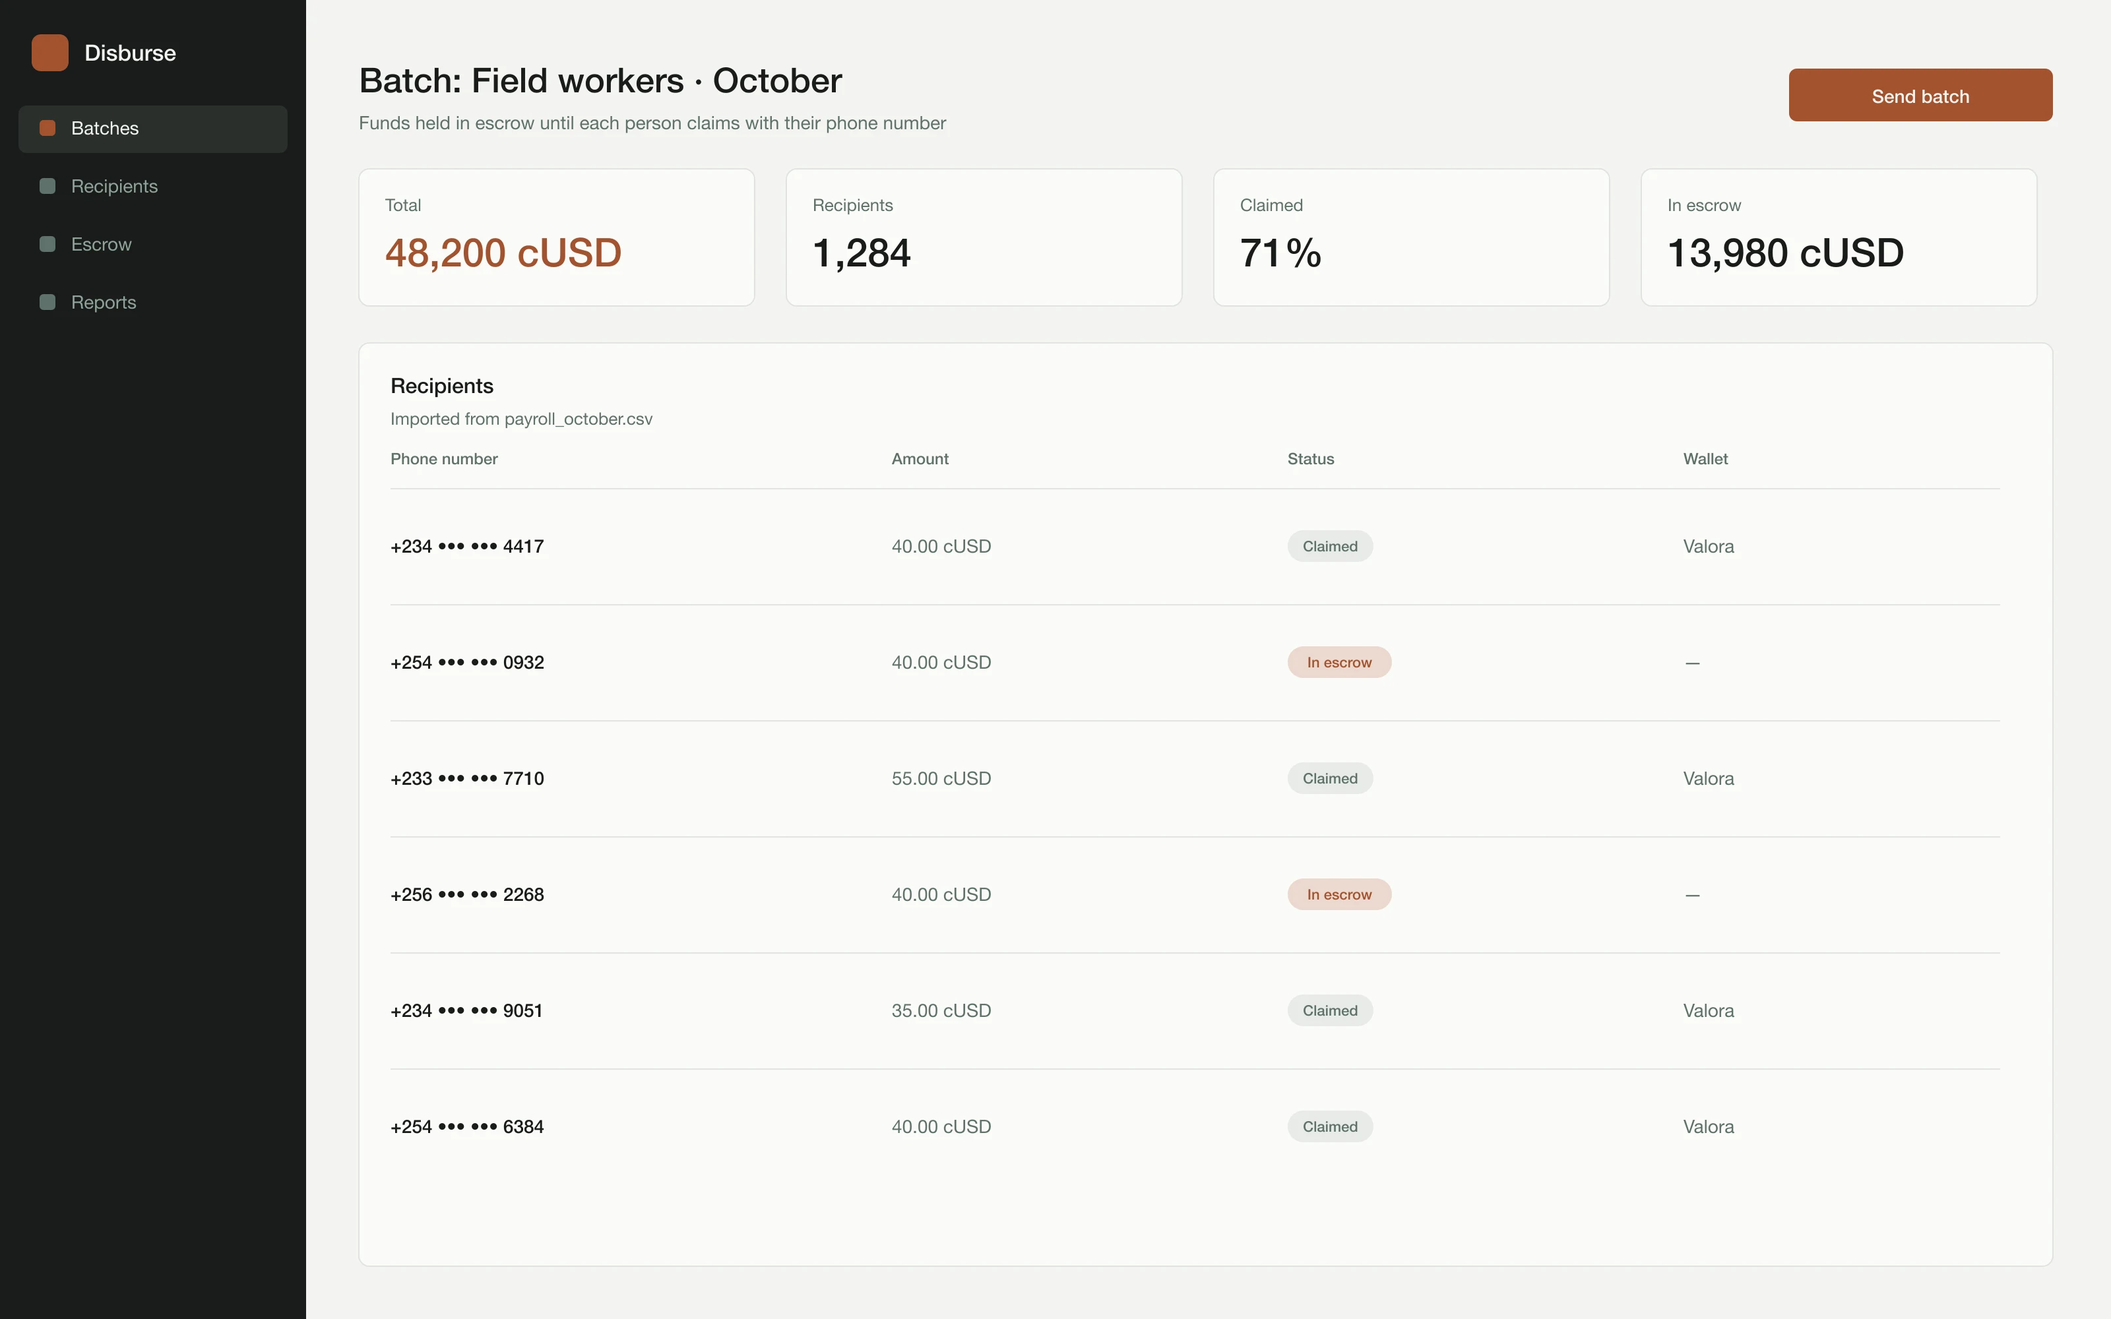Select the Recipients 1,284 stat card
The width and height of the screenshot is (2111, 1319).
tap(984, 237)
